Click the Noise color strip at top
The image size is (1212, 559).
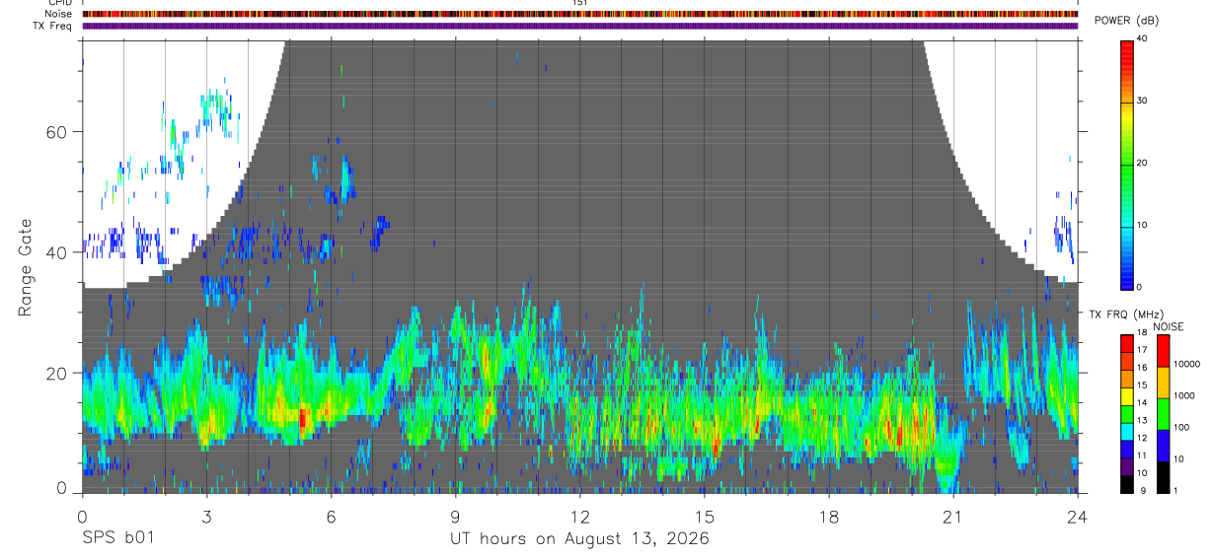coord(580,14)
